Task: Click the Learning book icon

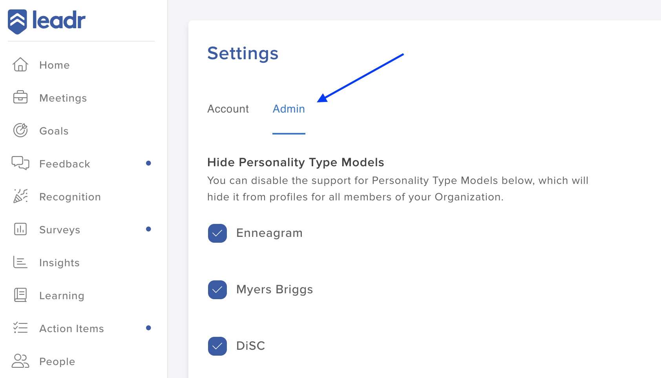Action: [20, 295]
